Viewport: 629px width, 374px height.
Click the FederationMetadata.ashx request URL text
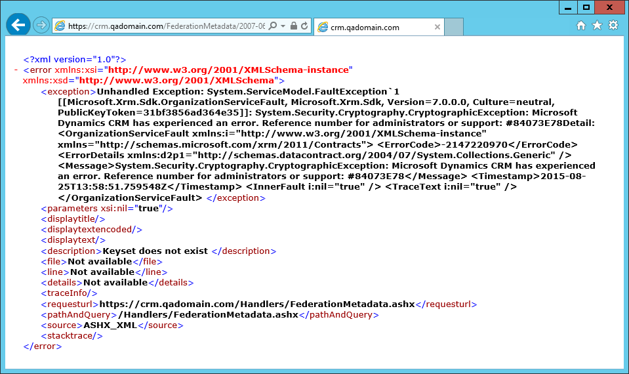click(x=257, y=304)
